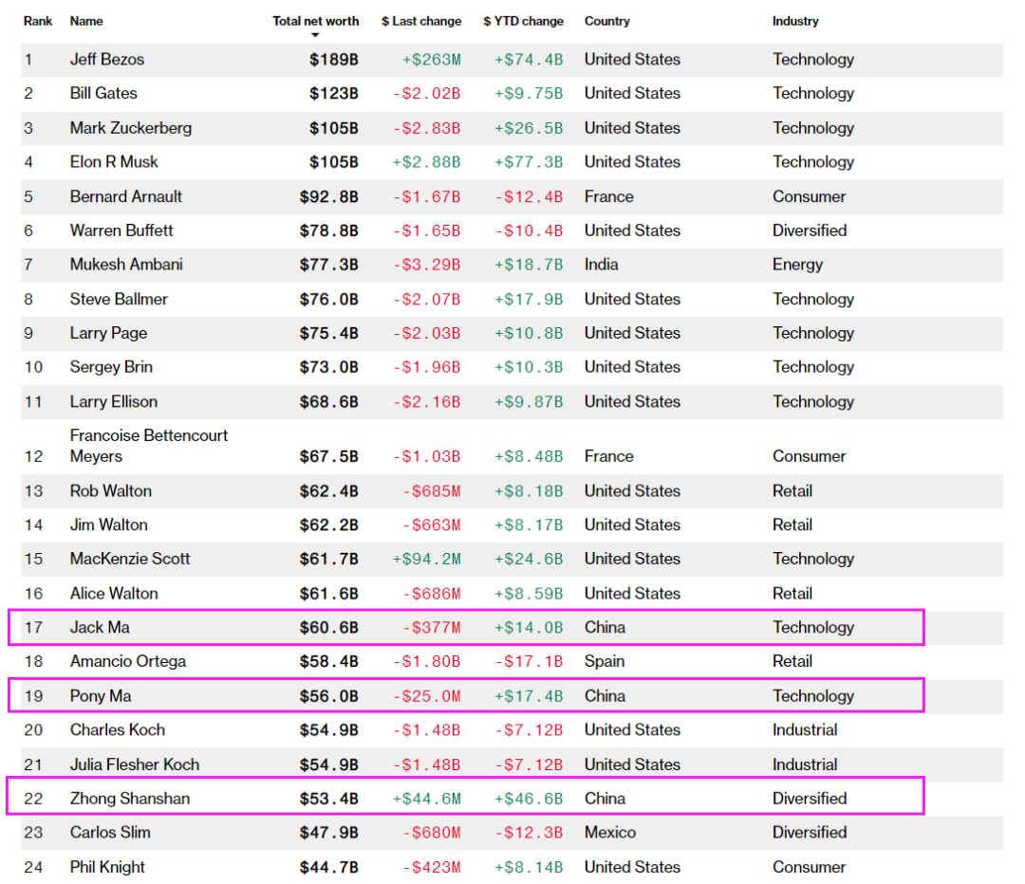Sort by $ YTD change column header

(523, 21)
